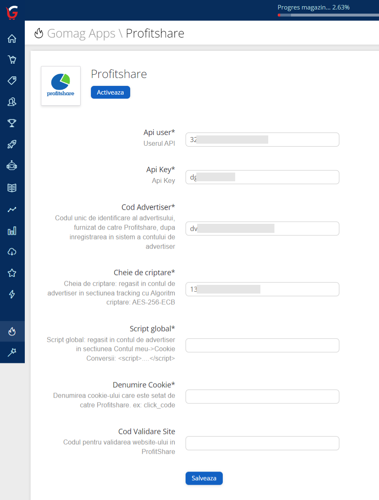Click the Gomag logo in the sidebar
The image size is (379, 500).
[12, 11]
